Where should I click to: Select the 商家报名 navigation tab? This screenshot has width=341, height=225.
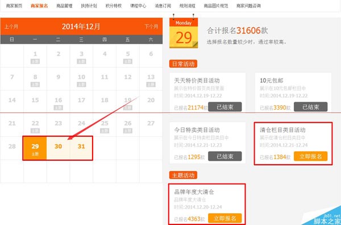39,6
